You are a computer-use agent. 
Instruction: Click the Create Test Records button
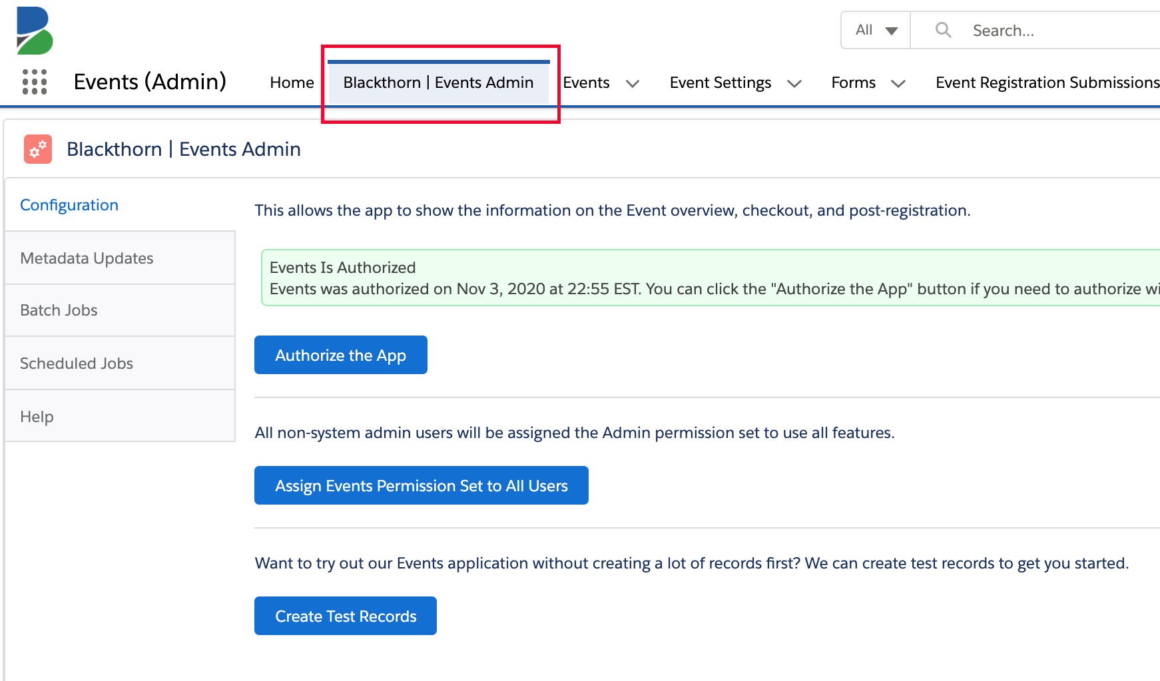pyautogui.click(x=346, y=616)
